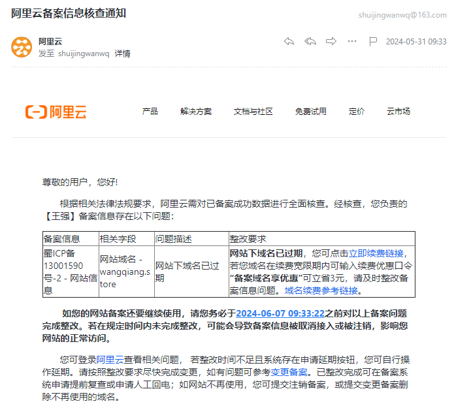Open the 定价 menu item

tap(357, 112)
